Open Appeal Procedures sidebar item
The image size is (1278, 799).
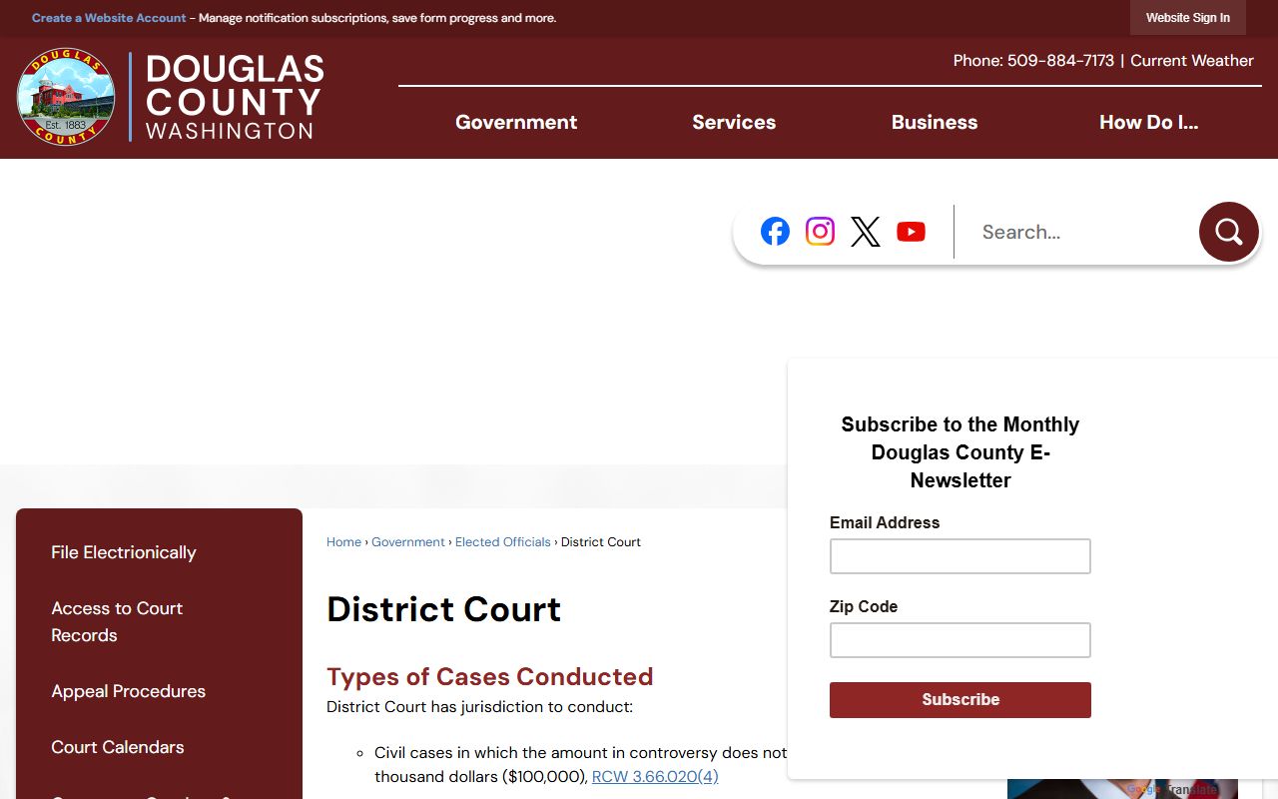tap(128, 691)
